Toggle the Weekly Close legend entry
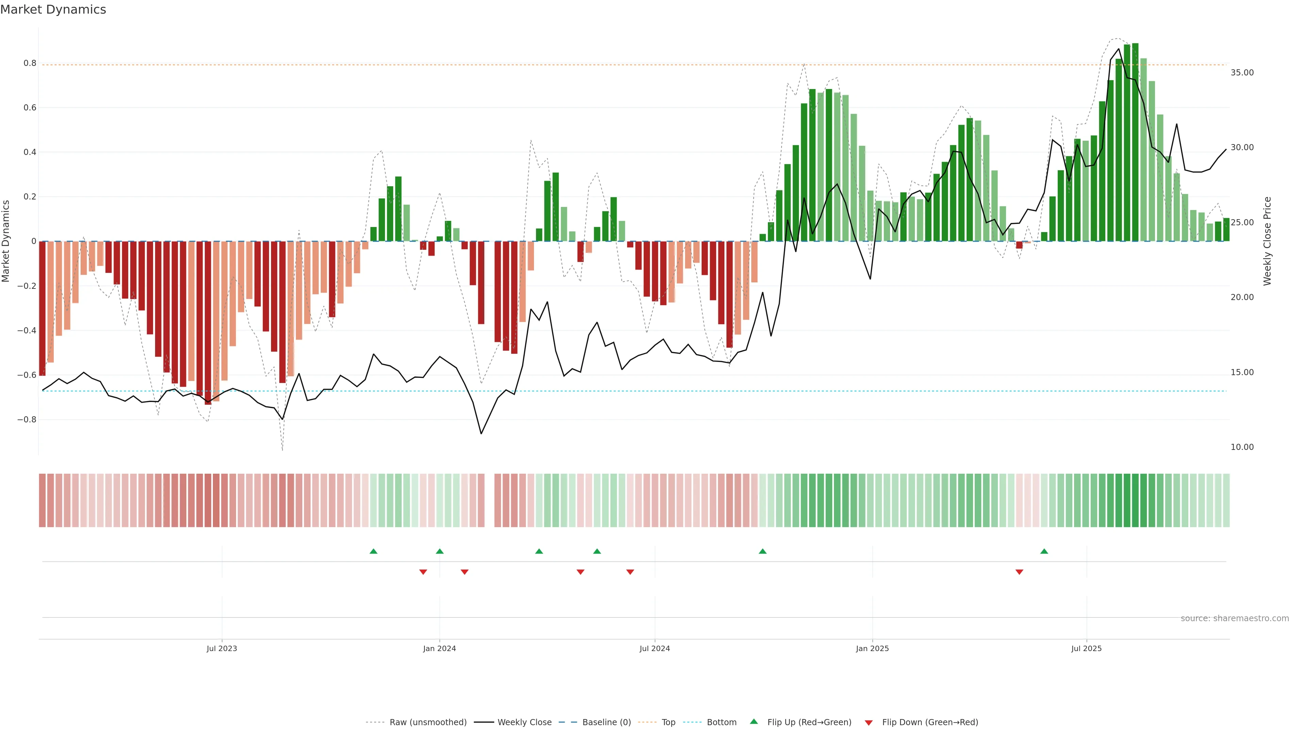 point(524,722)
